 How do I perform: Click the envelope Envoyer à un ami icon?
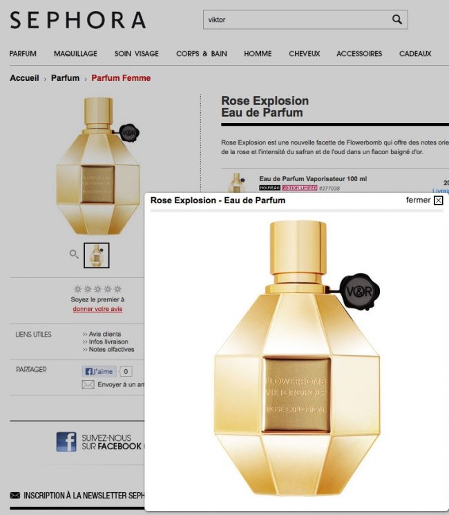click(x=88, y=384)
